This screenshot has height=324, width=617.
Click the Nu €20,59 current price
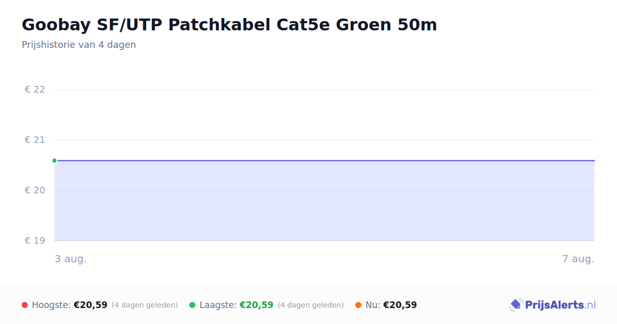click(400, 305)
